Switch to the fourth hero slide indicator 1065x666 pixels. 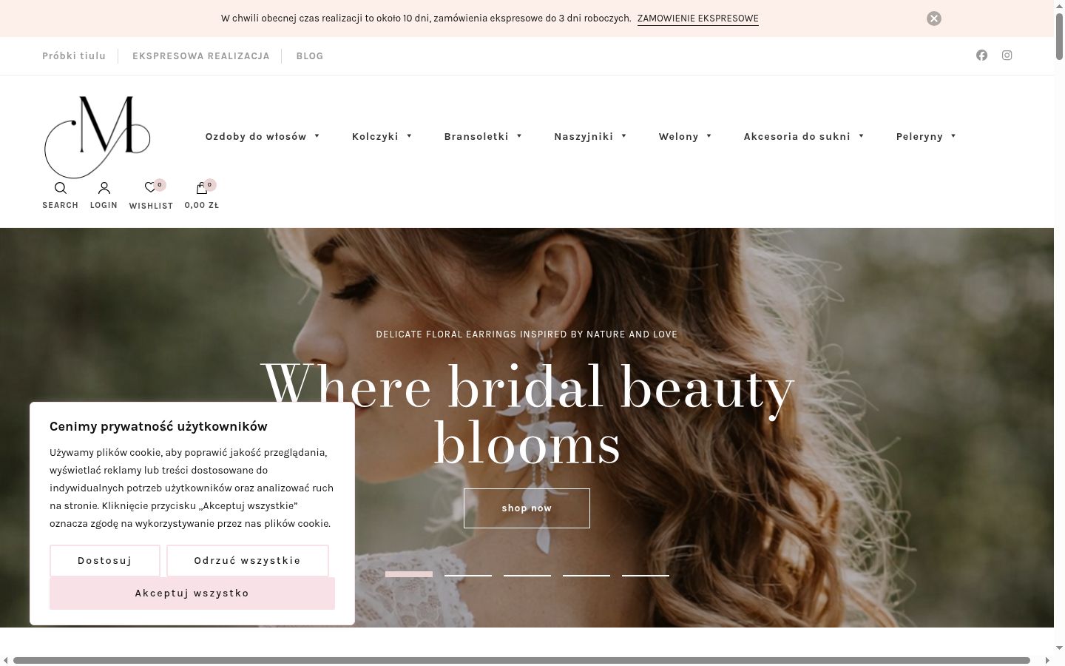(586, 574)
